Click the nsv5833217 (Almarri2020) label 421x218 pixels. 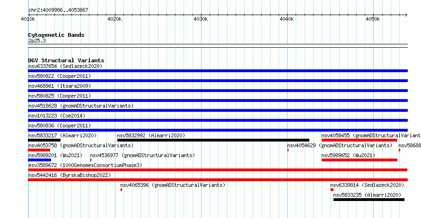(62, 135)
